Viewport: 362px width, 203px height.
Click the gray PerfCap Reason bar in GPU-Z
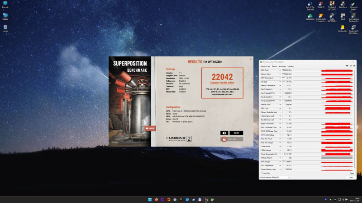tap(337, 158)
